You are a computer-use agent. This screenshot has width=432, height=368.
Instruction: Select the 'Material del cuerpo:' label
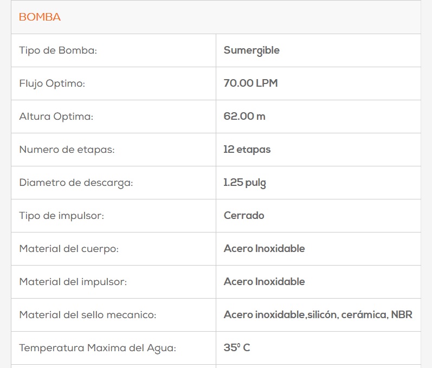pos(69,249)
